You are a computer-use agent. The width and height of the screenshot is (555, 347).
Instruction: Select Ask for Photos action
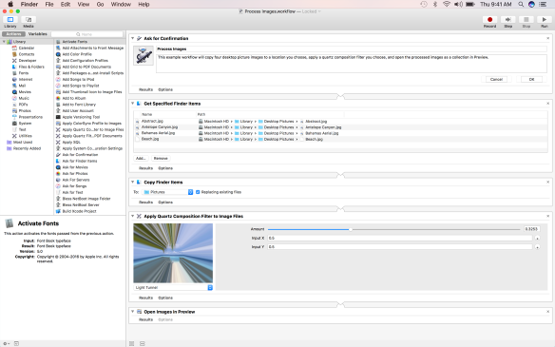[75, 173]
